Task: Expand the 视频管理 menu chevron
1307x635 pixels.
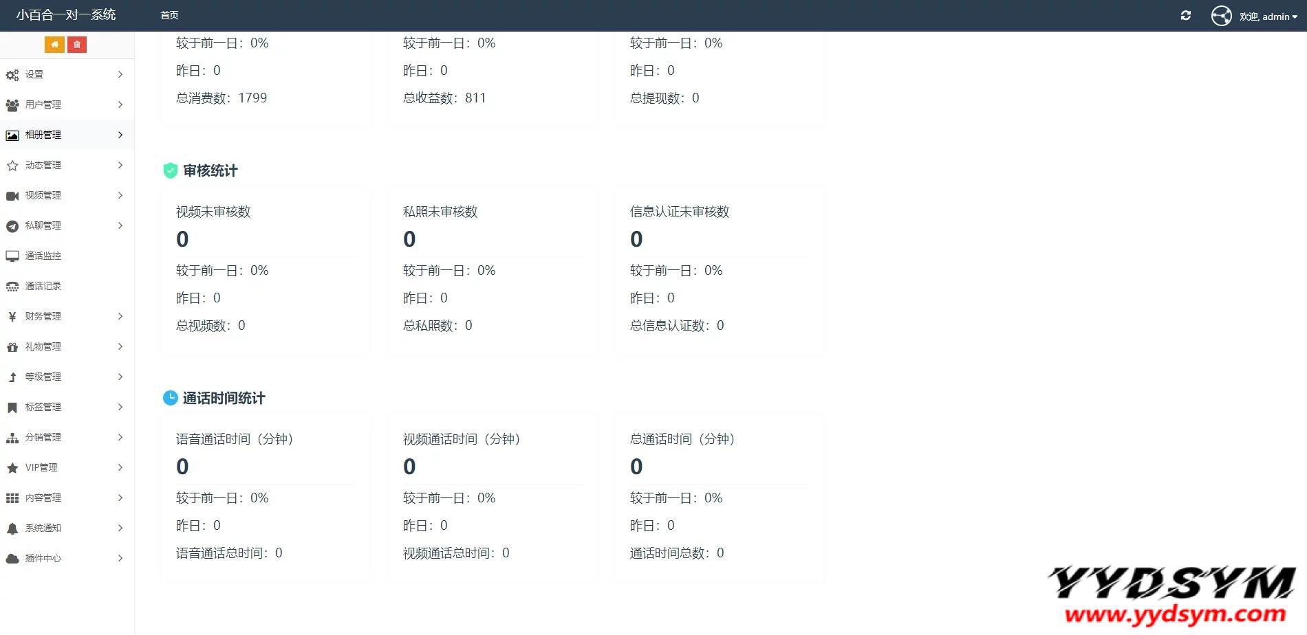Action: (x=120, y=195)
